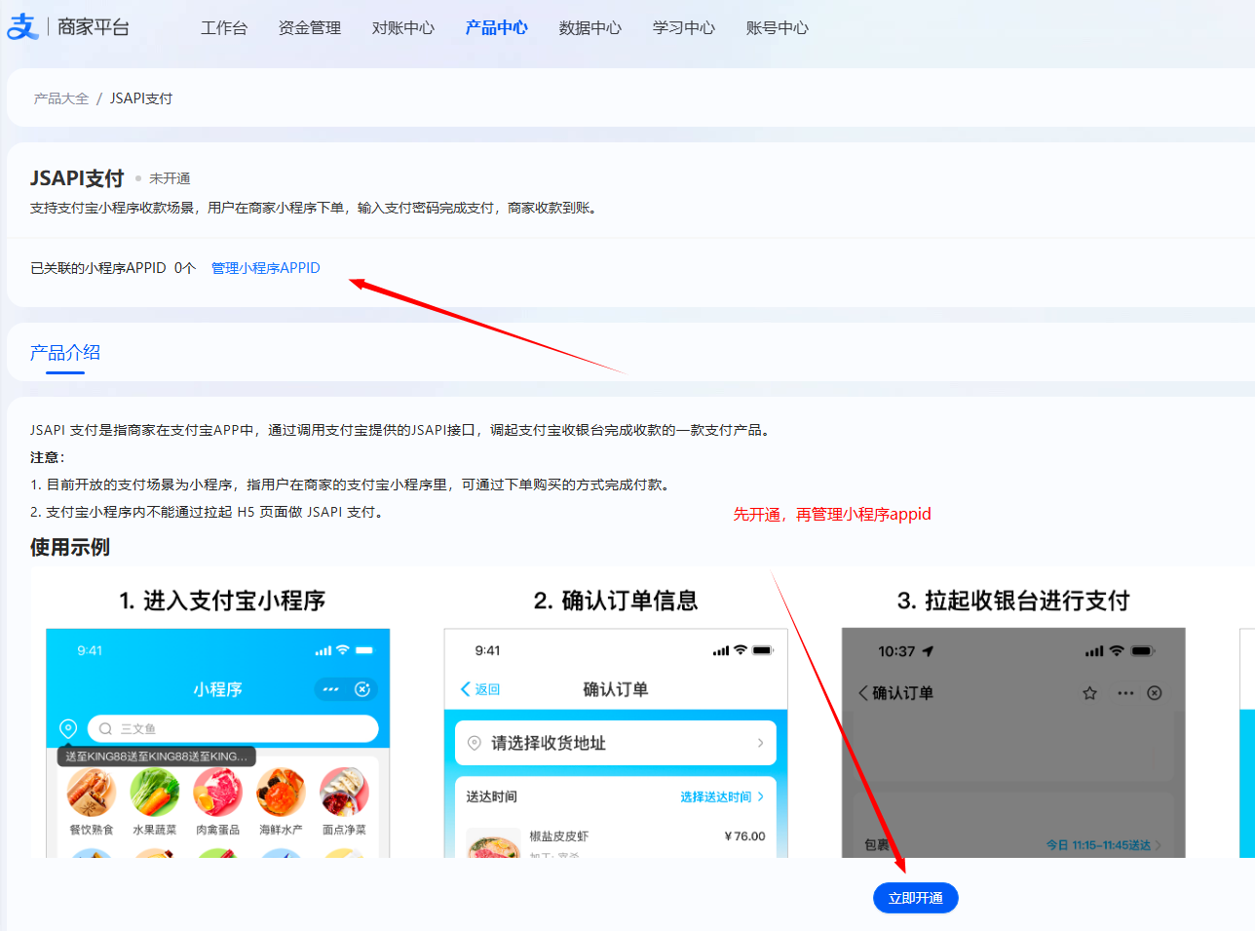Switch to the 产品介绍 tab
This screenshot has width=1255, height=931.
pyautogui.click(x=65, y=353)
